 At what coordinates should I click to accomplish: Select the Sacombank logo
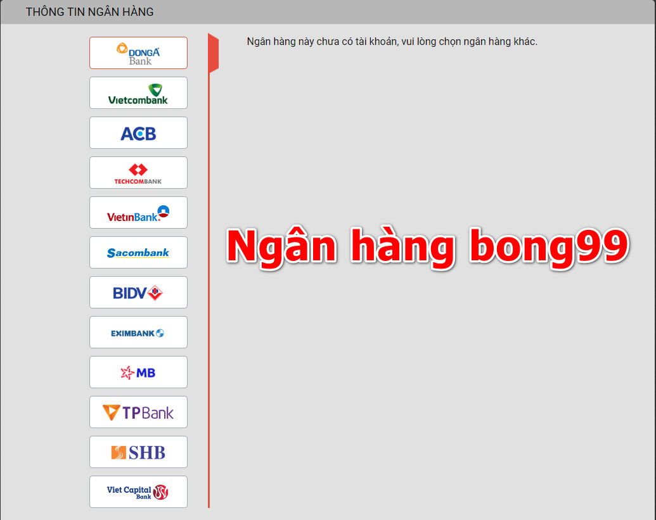pyautogui.click(x=138, y=253)
